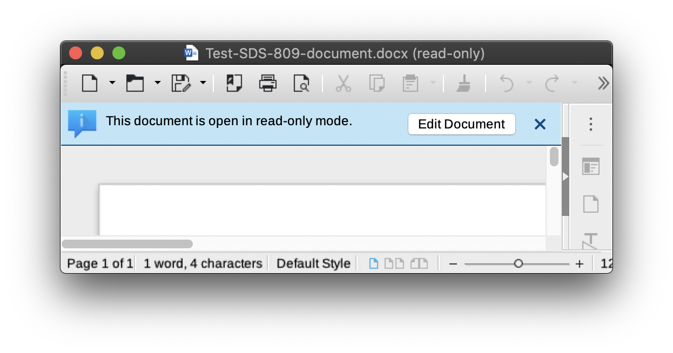Click the Save document icon
This screenshot has height=353, width=673.
181,83
